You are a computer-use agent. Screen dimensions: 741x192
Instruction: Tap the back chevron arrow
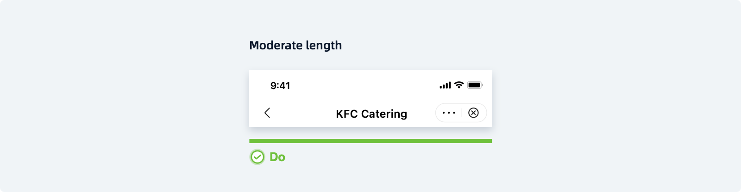[267, 113]
